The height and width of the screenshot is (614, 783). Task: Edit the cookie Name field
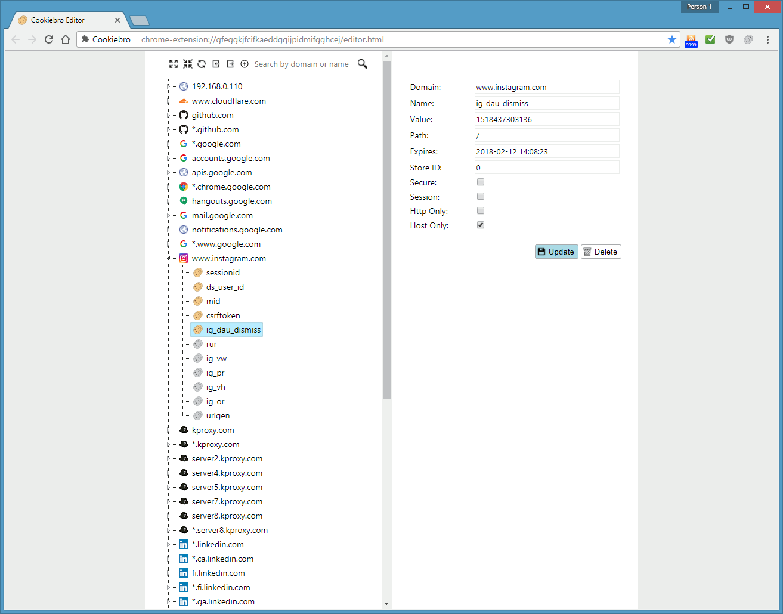(x=547, y=103)
